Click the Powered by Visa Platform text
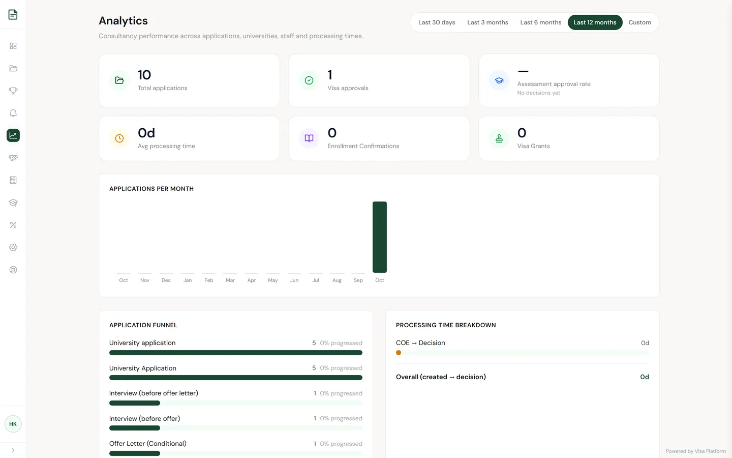The image size is (732, 458). coord(696,451)
